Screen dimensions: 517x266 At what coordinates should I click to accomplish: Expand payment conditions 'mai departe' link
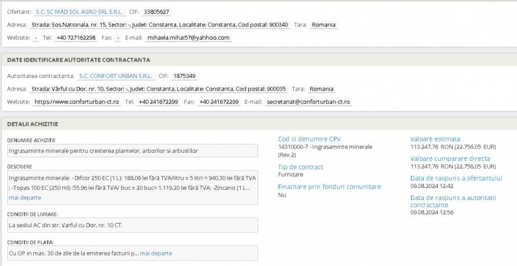coord(155,253)
